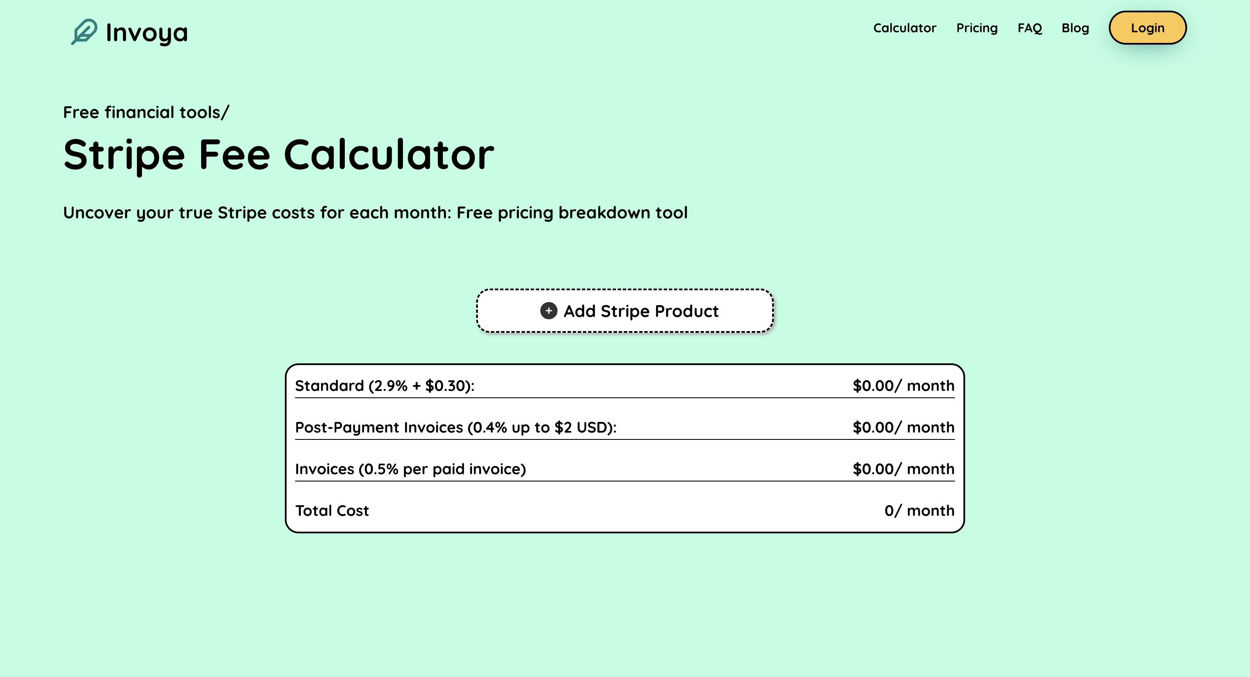Click the Standard fee monthly amount
The image size is (1250, 677).
903,385
